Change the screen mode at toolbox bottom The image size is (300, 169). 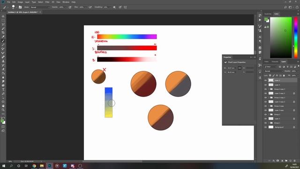click(3, 131)
